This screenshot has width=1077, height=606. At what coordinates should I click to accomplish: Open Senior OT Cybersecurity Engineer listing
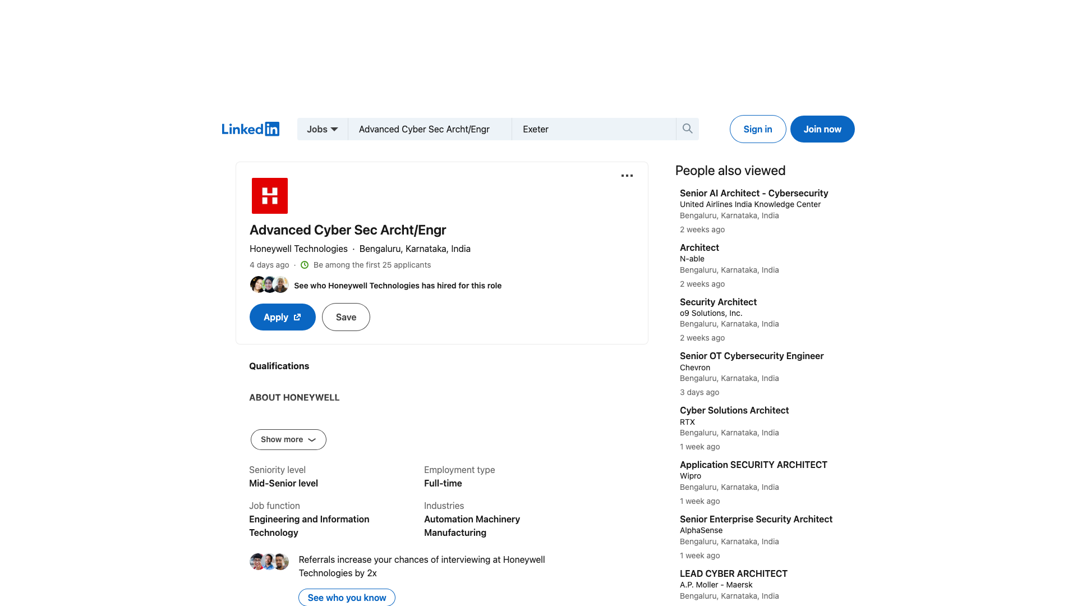[752, 356]
